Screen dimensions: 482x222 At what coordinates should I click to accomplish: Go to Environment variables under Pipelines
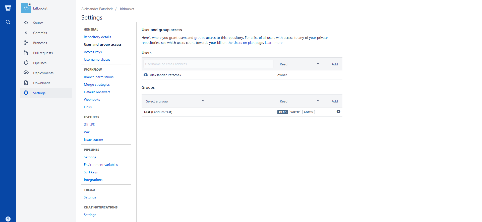(x=101, y=165)
